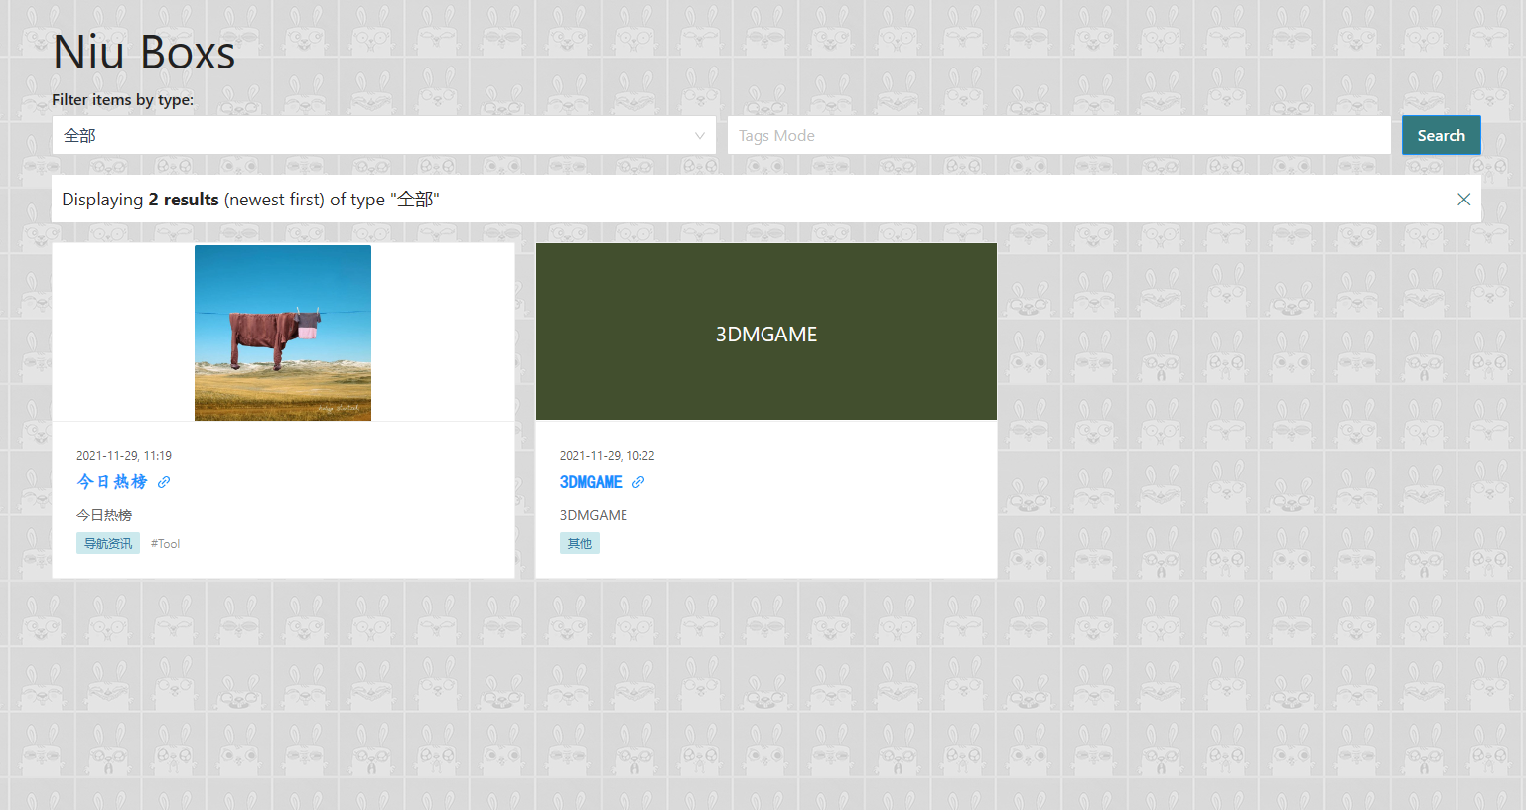Screen dimensions: 1526x810
Task: Click the 'Displaying 2 results' message text
Action: (x=250, y=200)
